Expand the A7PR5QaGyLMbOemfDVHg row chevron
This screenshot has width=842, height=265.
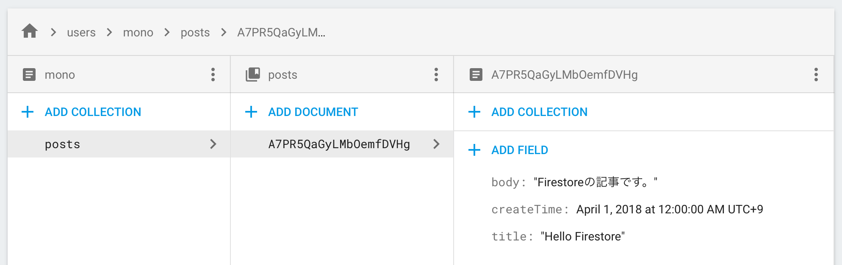(436, 144)
